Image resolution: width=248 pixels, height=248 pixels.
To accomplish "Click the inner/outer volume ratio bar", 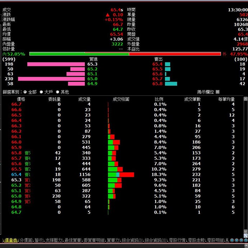I will pyautogui.click(x=125, y=54).
